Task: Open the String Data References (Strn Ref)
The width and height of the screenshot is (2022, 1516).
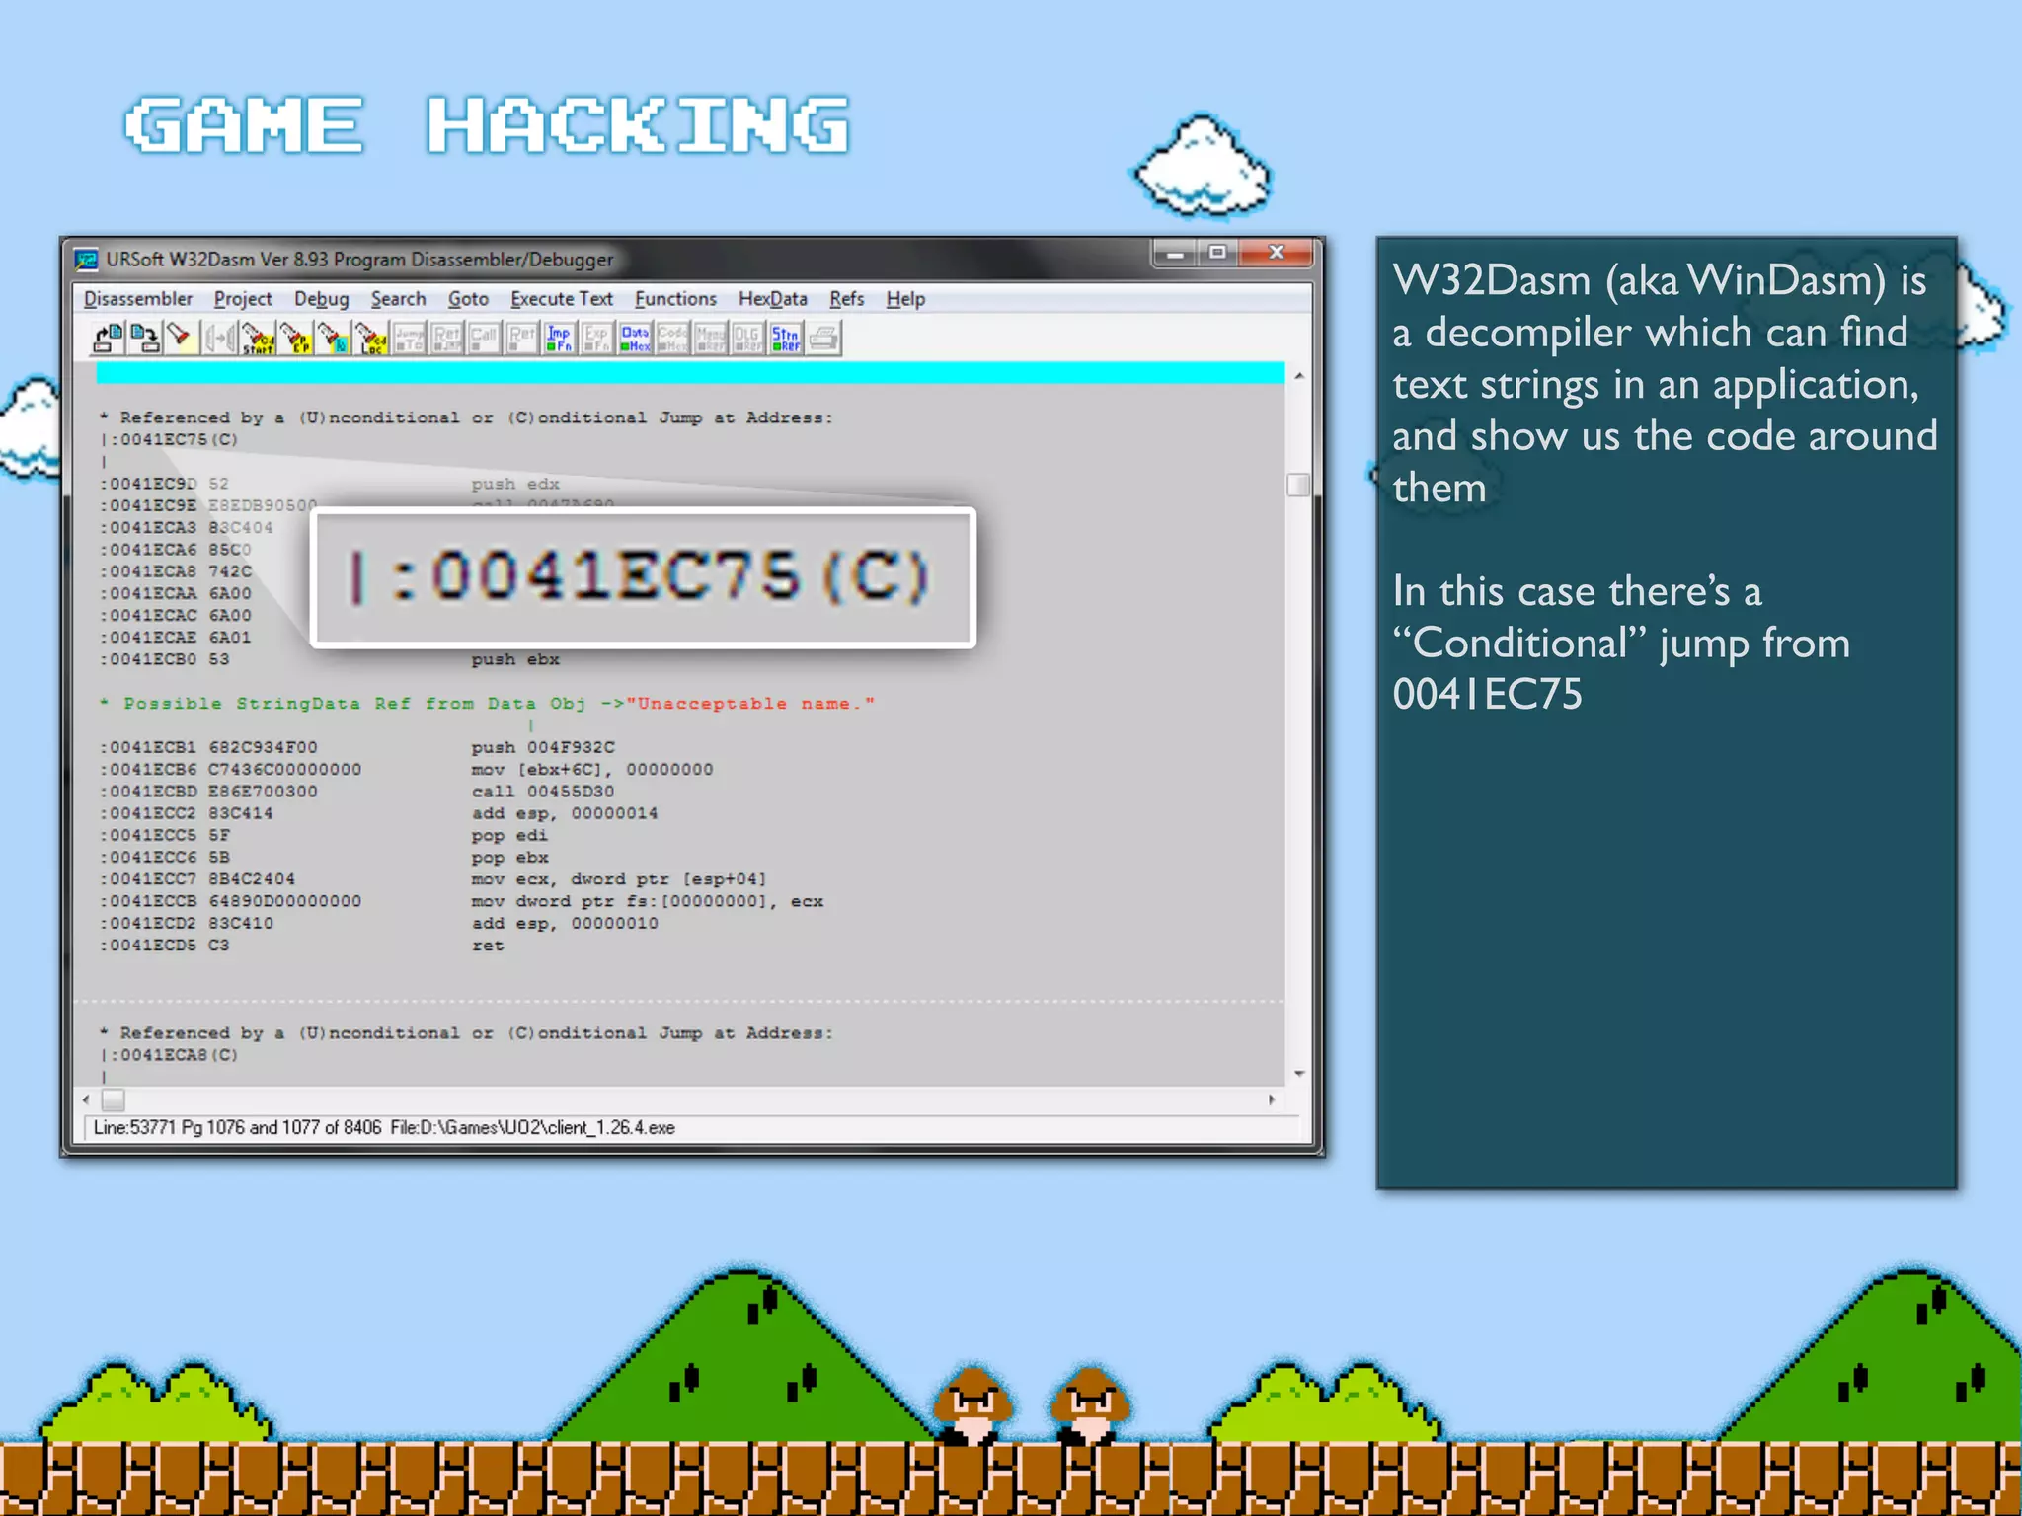Action: point(786,339)
